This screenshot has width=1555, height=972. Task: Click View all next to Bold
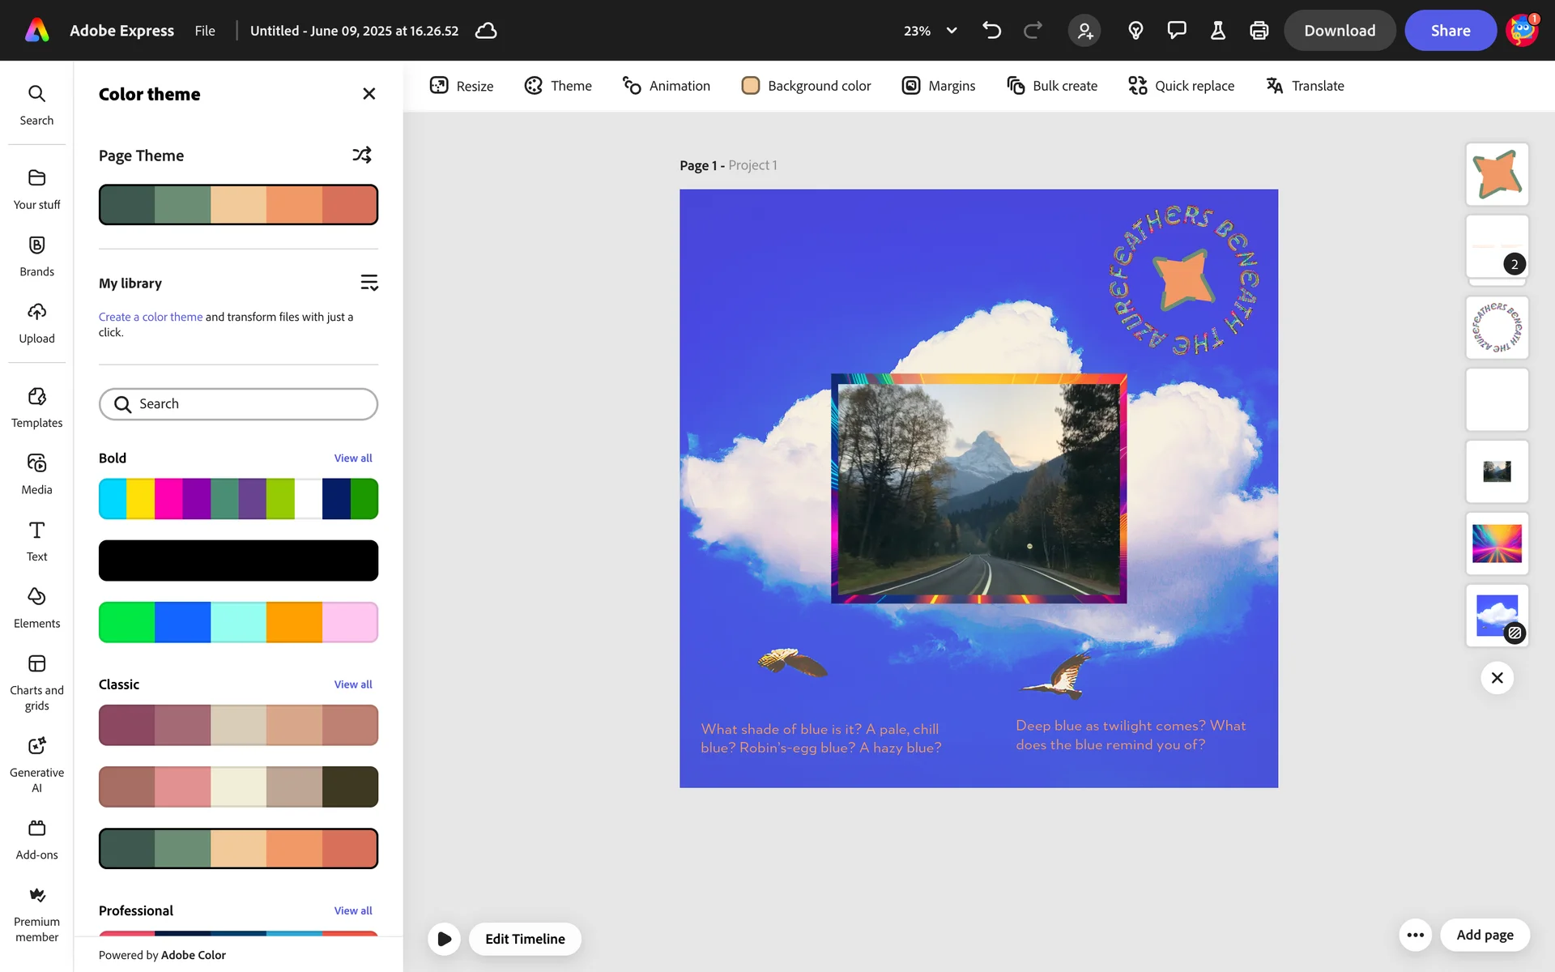353,458
